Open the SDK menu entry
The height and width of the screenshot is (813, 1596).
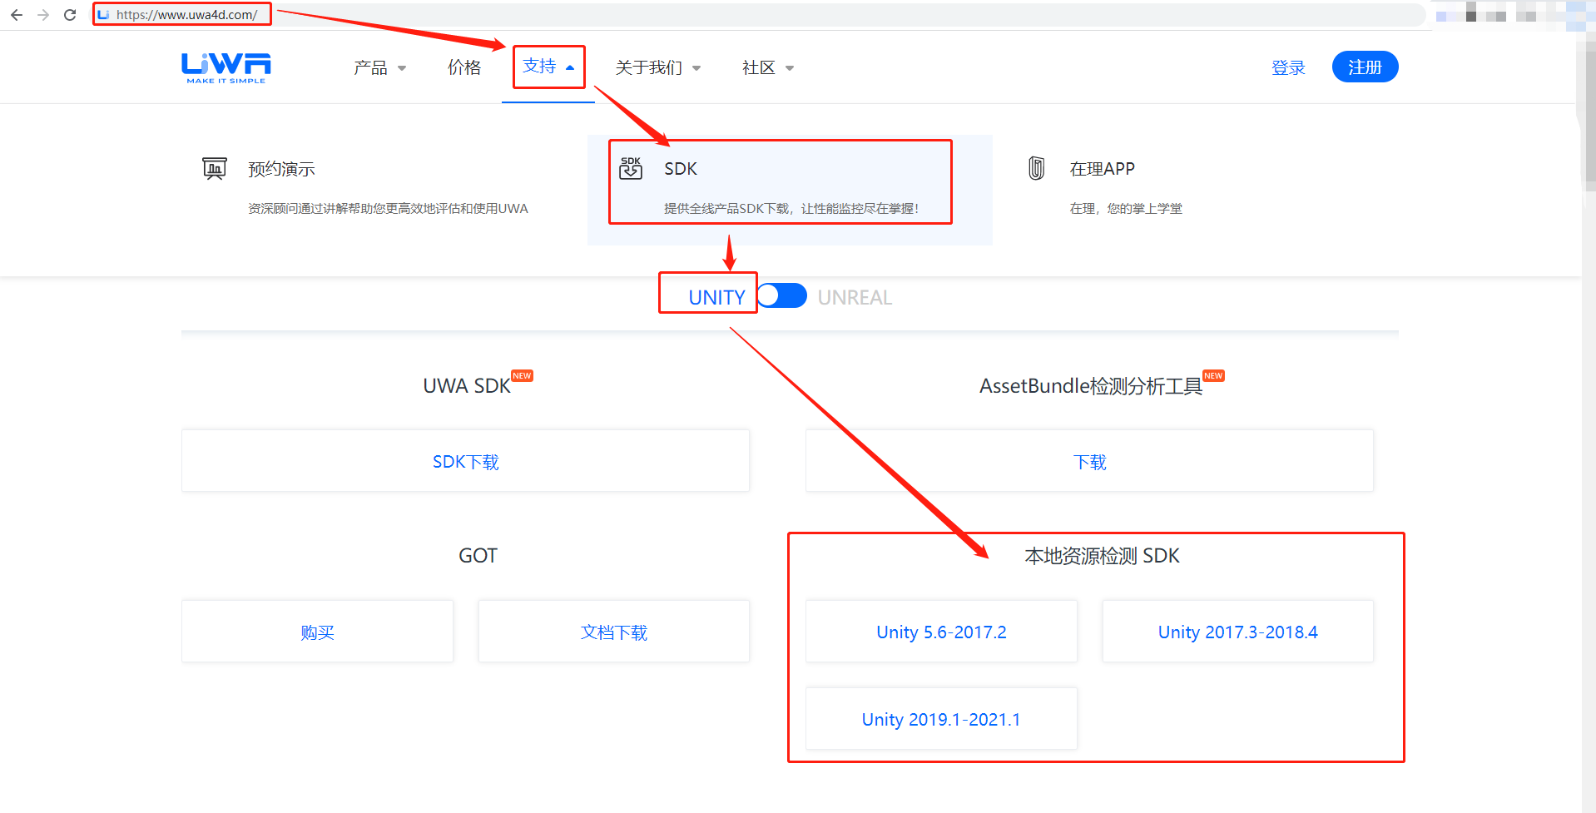(790, 190)
